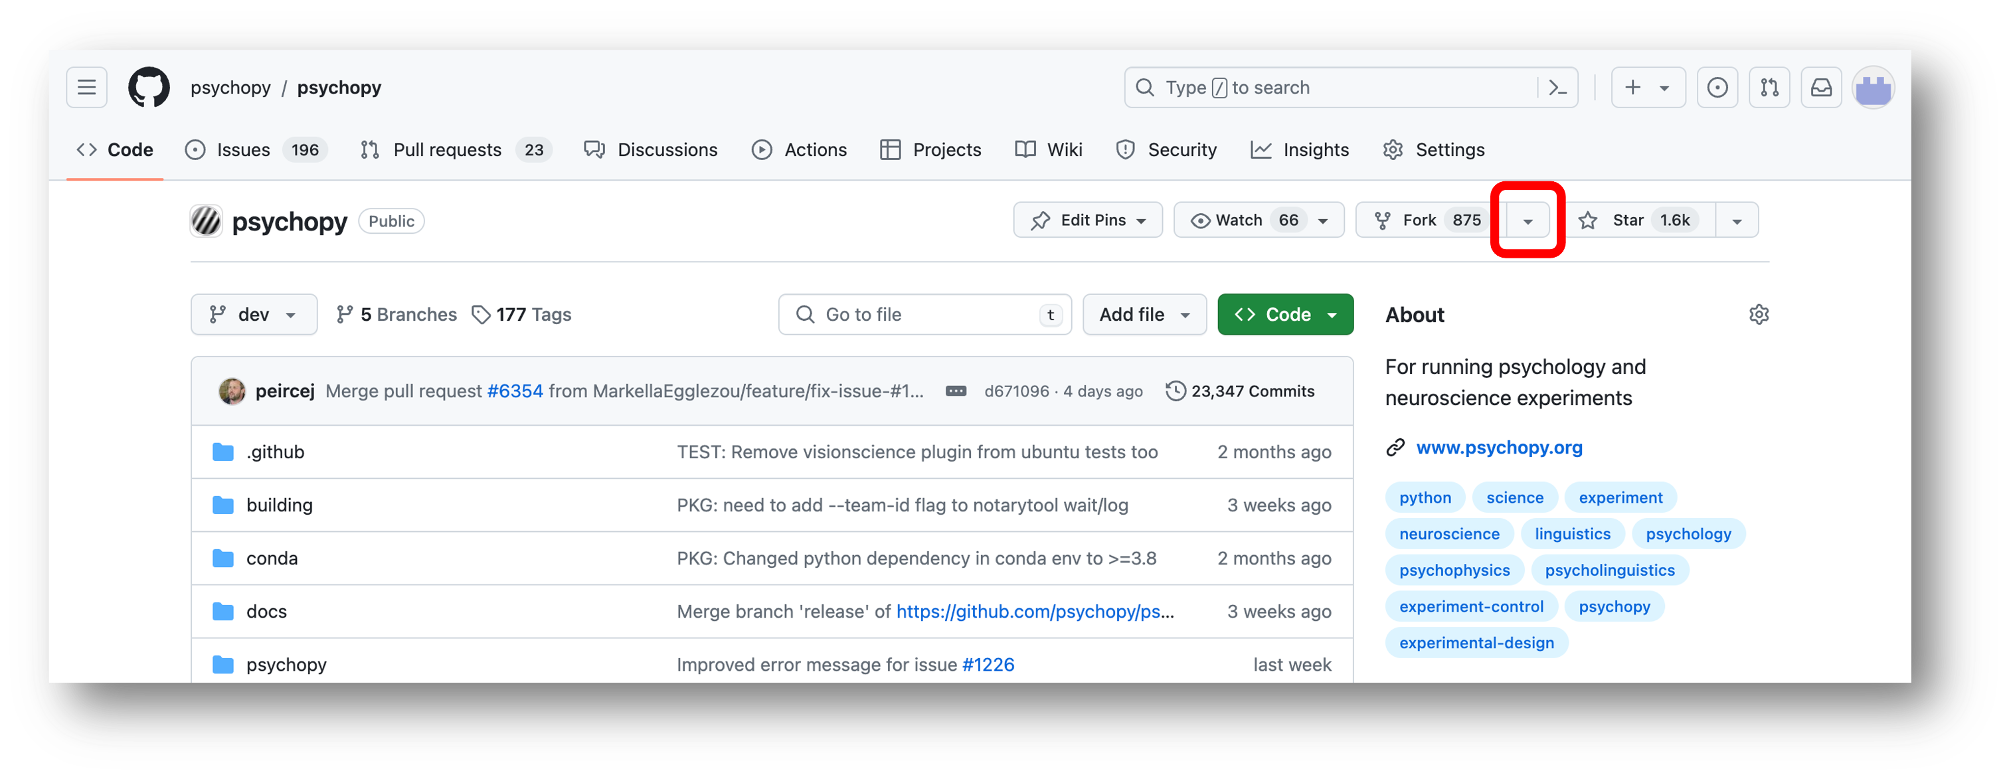Open the pull requests shortcut in header
The image size is (2009, 779).
[1769, 88]
